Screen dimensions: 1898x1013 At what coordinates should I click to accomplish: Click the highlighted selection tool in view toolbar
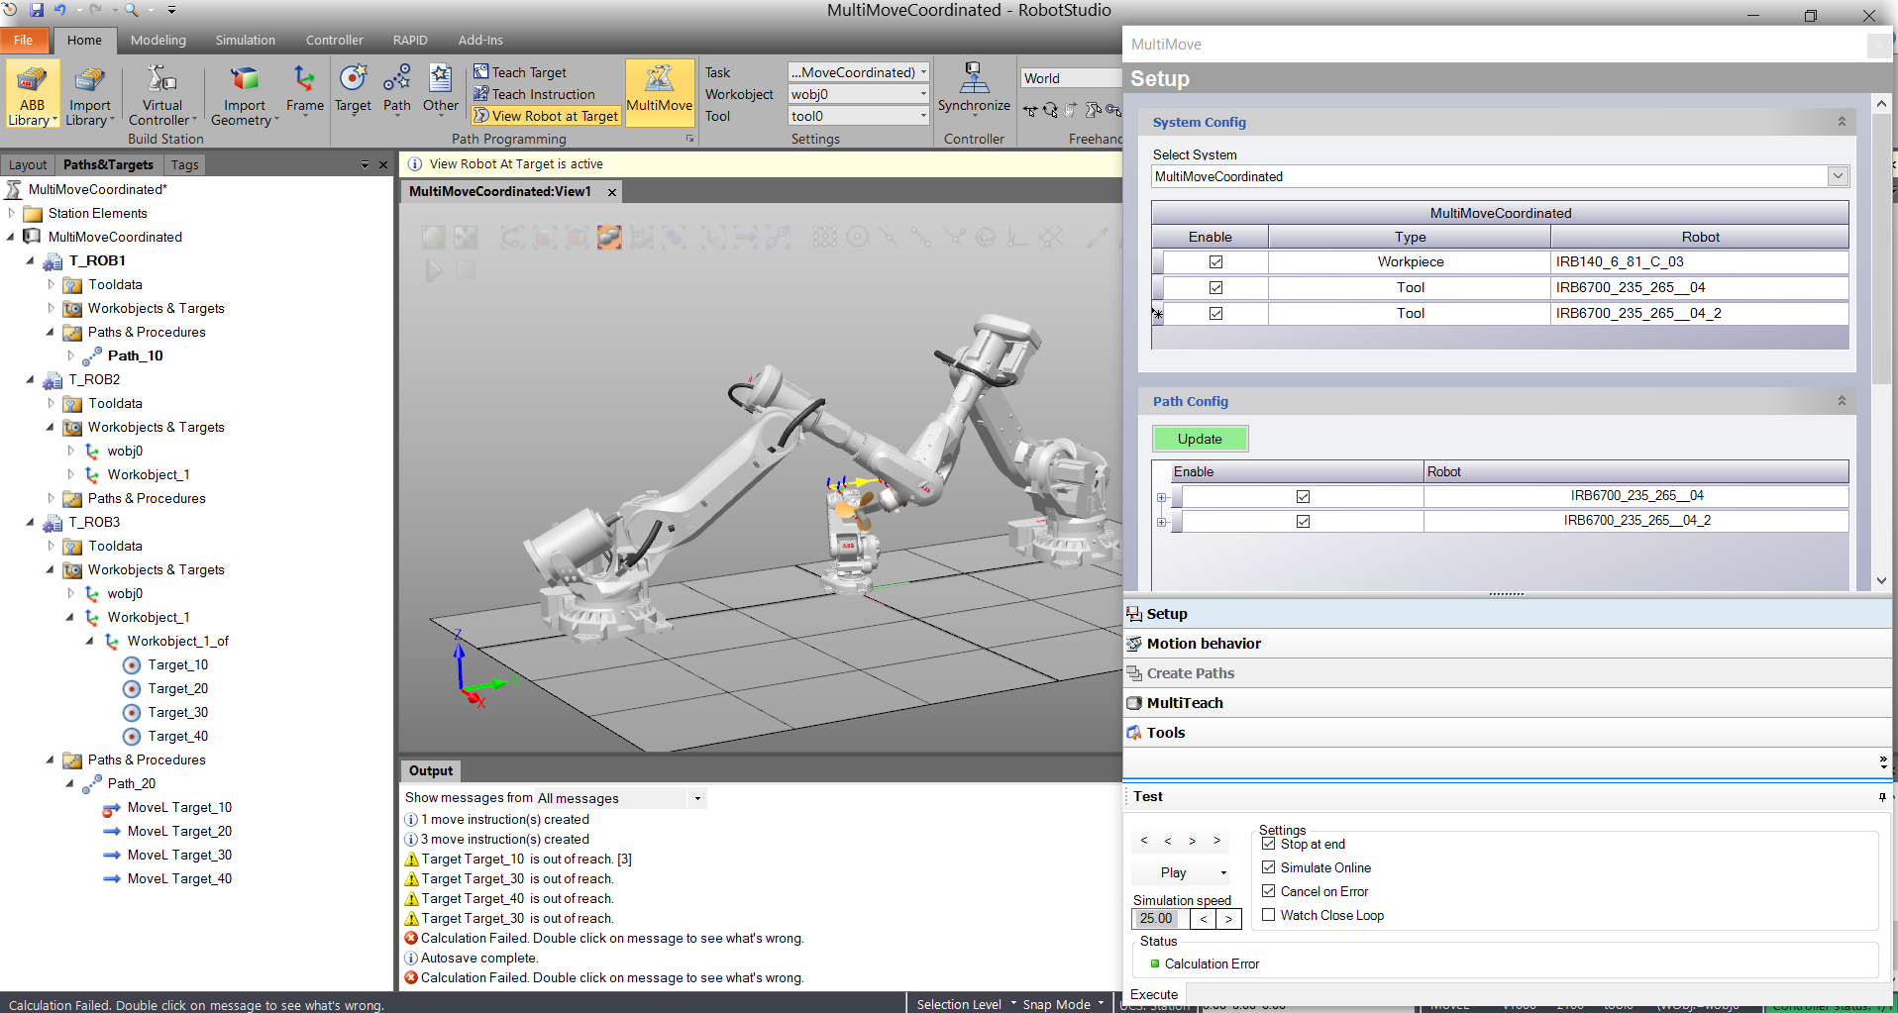coord(608,237)
